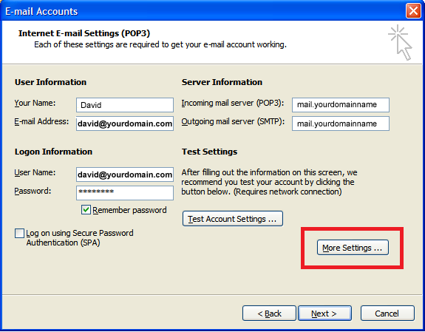This screenshot has width=425, height=332.
Task: Return with the Back button
Action: pyautogui.click(x=269, y=314)
